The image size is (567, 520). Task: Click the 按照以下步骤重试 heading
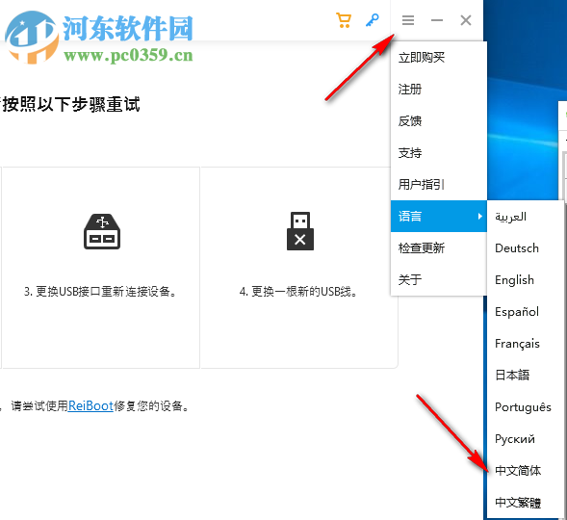coord(70,105)
